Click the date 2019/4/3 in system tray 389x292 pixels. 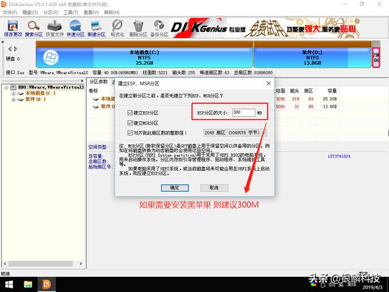373,288
